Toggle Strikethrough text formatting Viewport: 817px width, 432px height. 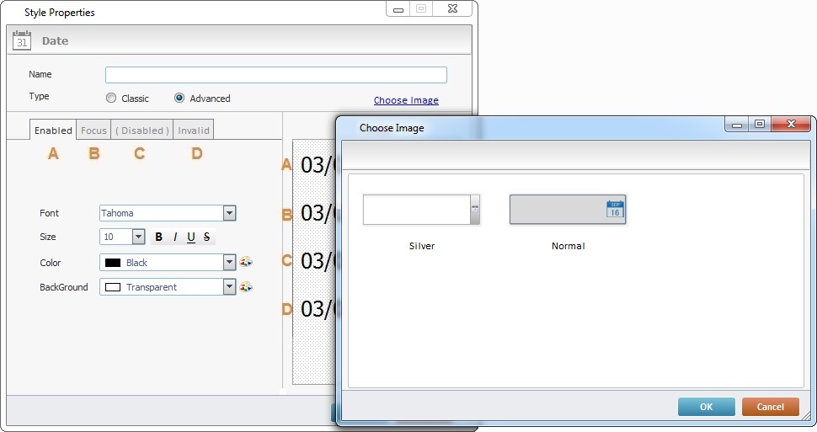point(207,237)
